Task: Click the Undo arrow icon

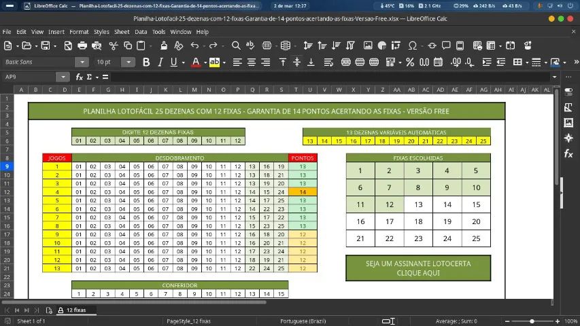Action: 194,46
